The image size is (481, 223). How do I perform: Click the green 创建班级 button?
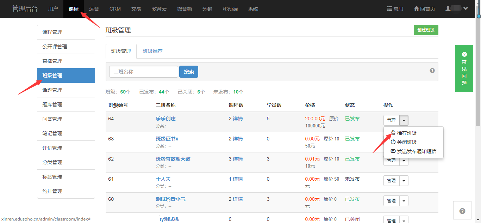pyautogui.click(x=426, y=30)
